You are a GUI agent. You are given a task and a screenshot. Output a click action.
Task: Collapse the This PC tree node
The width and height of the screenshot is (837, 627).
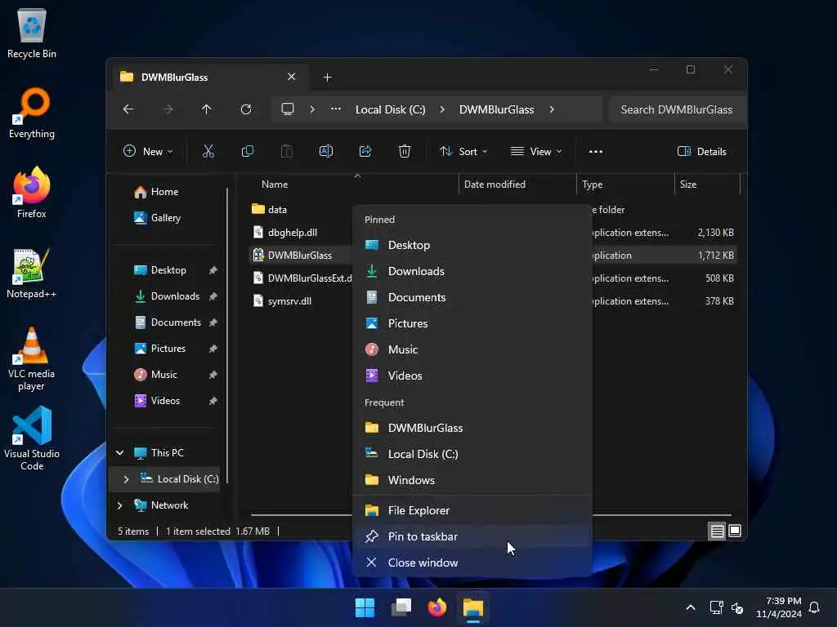coord(120,453)
